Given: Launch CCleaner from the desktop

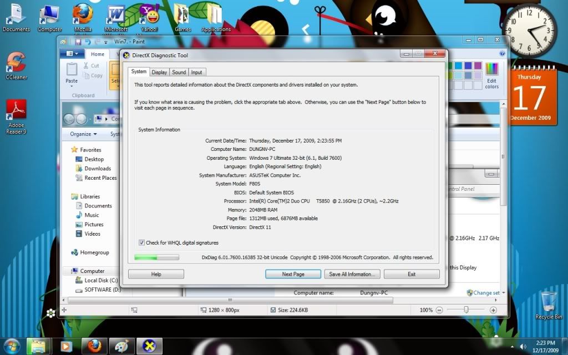Looking at the screenshot, I should (16, 65).
